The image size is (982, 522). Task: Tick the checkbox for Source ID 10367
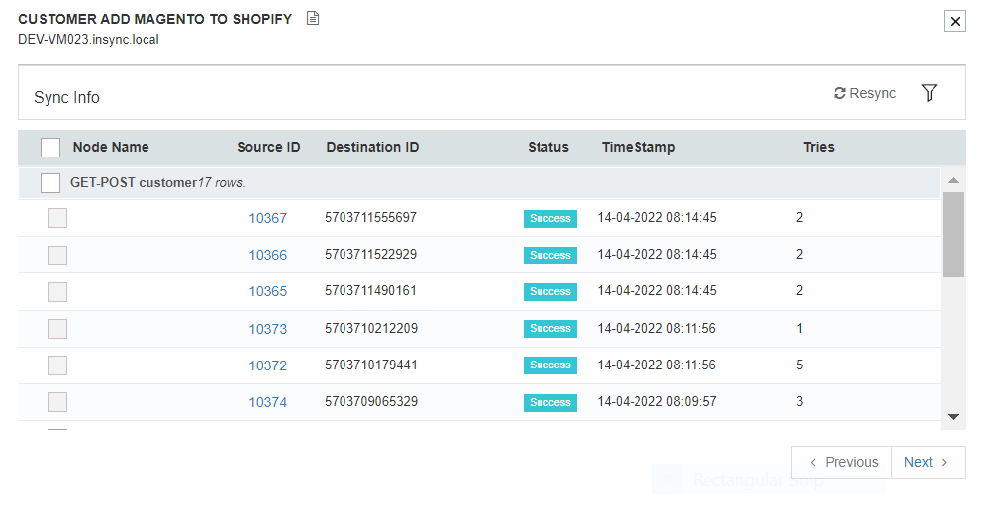(57, 218)
